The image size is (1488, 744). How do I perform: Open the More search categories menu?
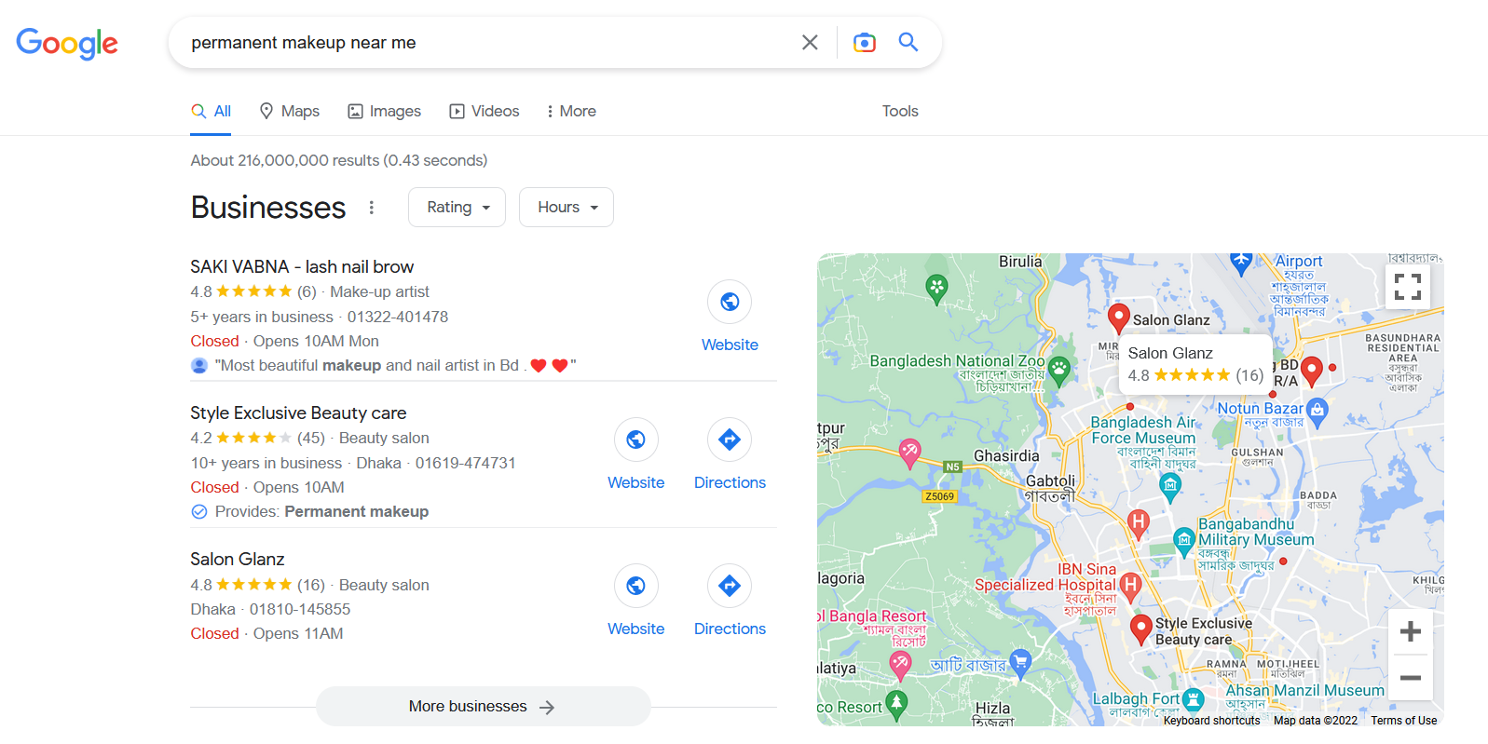click(x=571, y=111)
